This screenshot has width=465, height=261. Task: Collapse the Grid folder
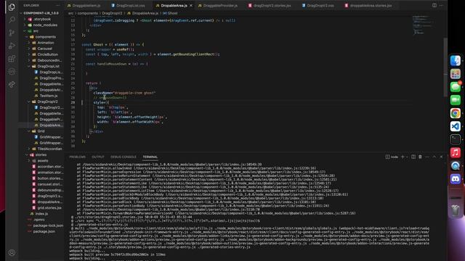pyautogui.click(x=41, y=131)
